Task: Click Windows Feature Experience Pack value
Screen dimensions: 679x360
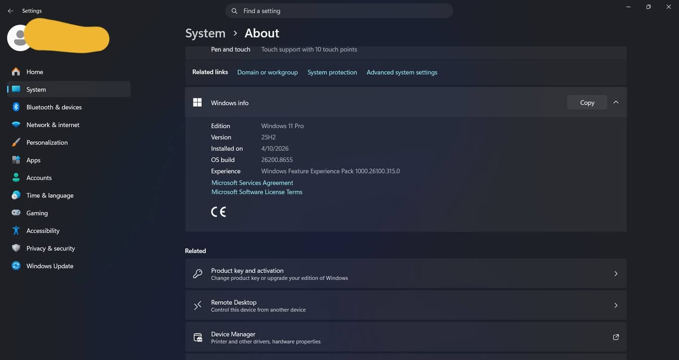Action: [x=330, y=171]
